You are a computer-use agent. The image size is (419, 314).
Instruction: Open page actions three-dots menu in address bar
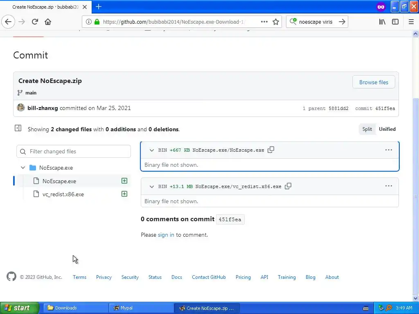pos(264,22)
